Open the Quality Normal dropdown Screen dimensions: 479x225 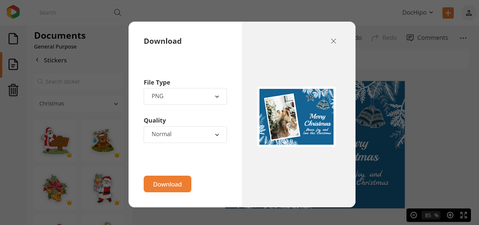click(185, 134)
